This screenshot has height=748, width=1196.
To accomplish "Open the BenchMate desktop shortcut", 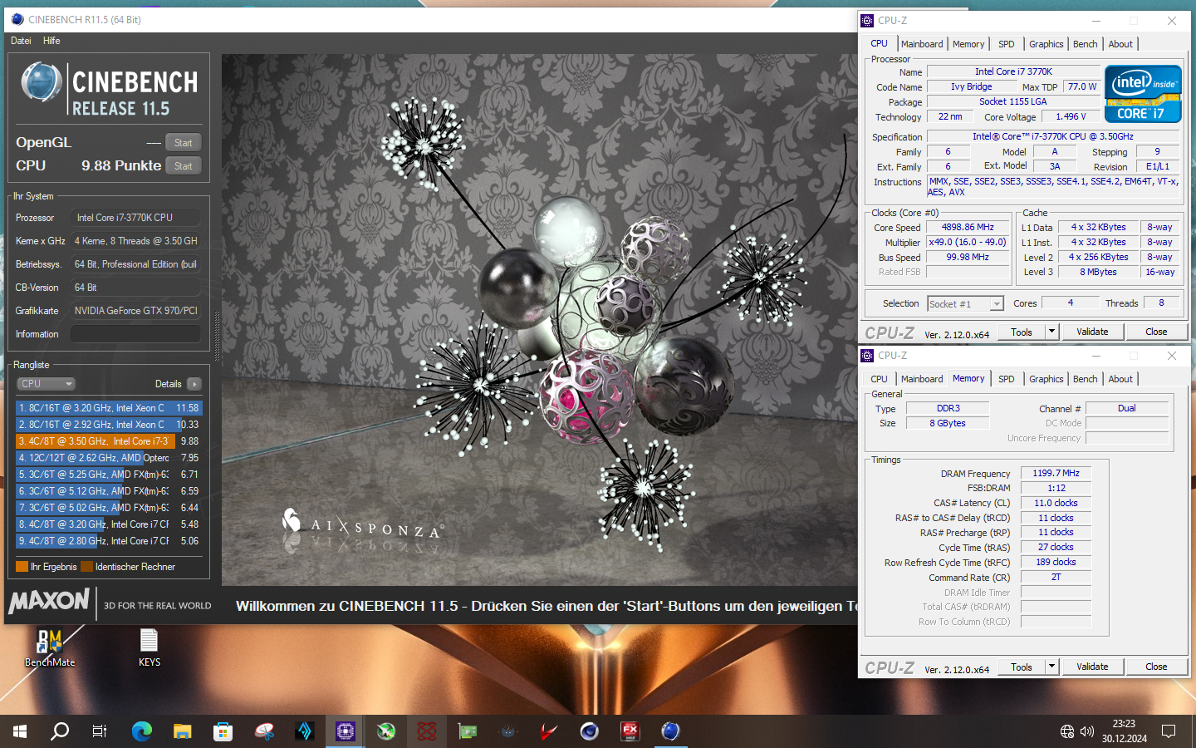I will point(50,647).
